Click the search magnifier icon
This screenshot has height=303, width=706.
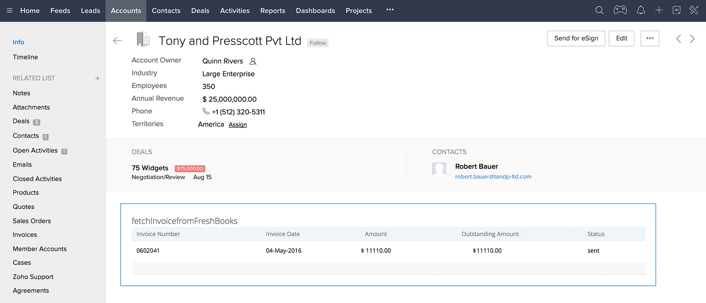pos(599,11)
